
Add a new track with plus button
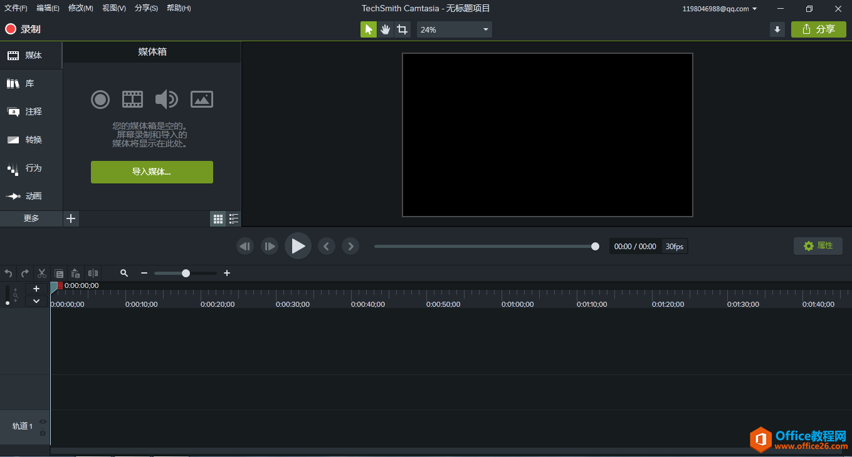pos(36,289)
